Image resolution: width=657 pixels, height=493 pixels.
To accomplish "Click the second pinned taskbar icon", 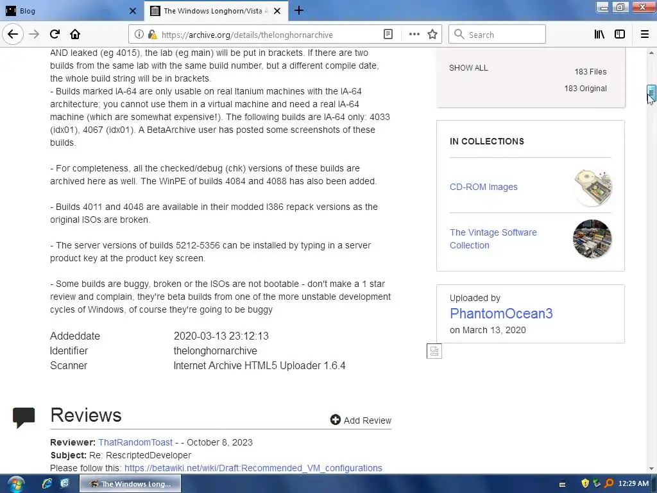I will point(65,484).
